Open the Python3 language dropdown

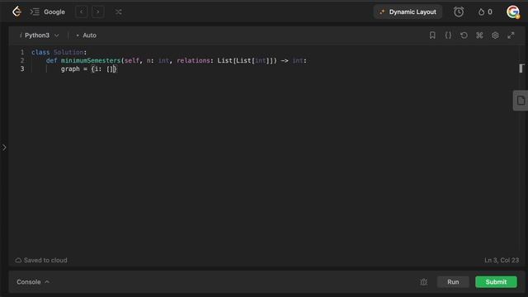point(40,35)
